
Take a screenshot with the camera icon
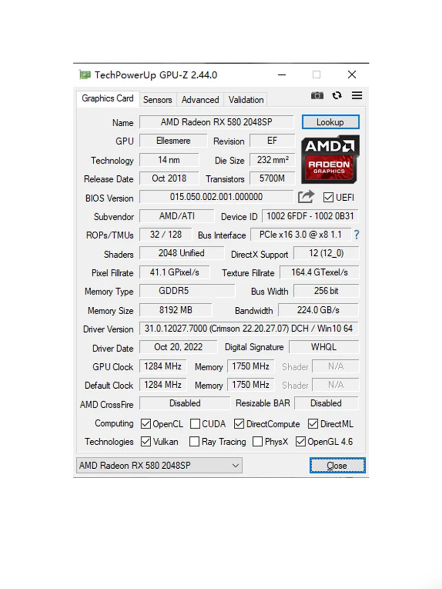click(317, 96)
